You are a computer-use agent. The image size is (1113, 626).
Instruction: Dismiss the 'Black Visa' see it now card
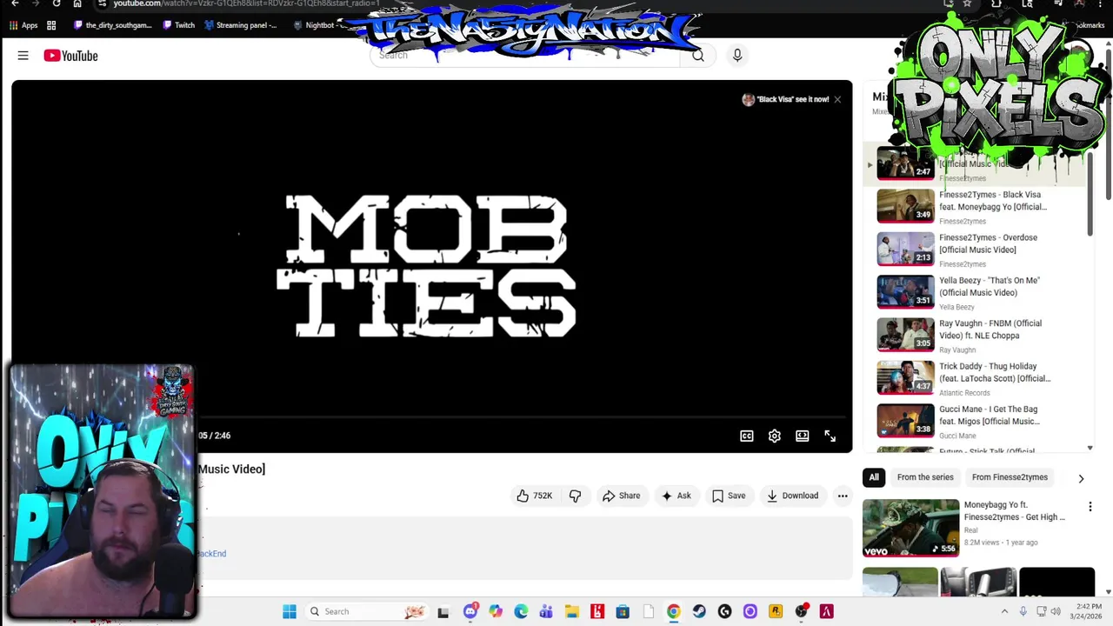[837, 99]
